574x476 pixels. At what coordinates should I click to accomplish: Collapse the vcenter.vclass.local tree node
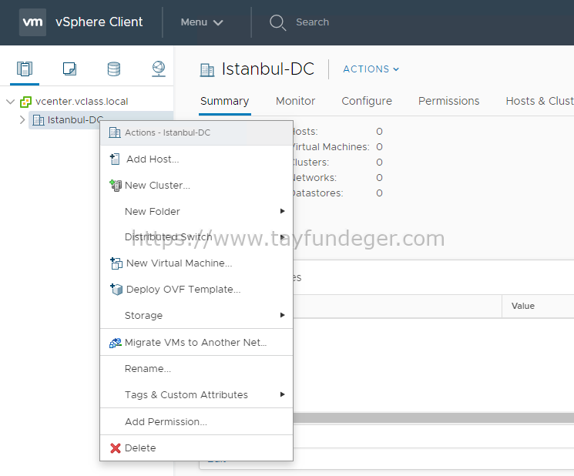[x=11, y=102]
